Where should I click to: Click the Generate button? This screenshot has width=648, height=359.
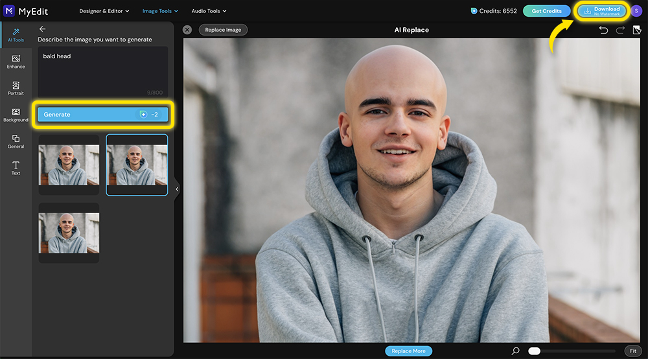coord(103,115)
